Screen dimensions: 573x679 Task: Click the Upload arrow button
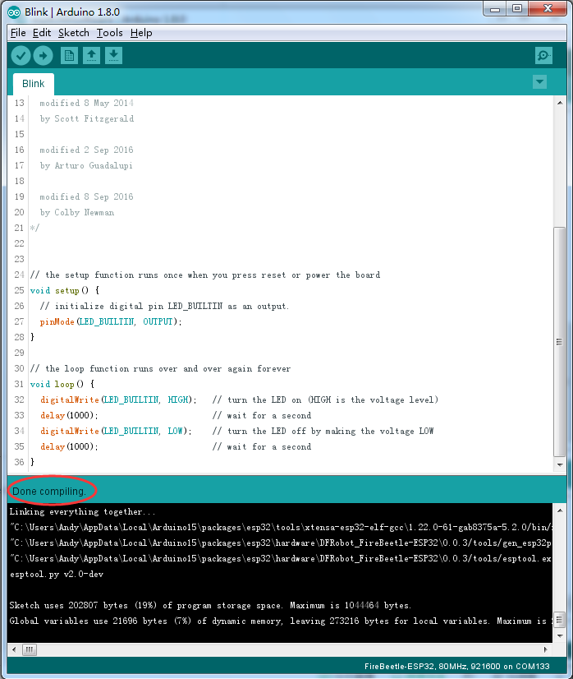coord(43,55)
